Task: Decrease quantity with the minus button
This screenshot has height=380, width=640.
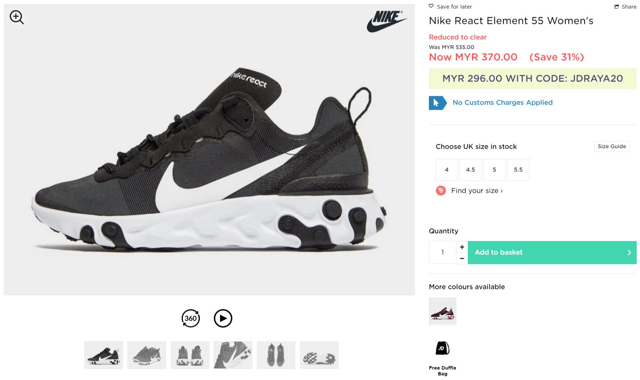Action: tap(462, 258)
